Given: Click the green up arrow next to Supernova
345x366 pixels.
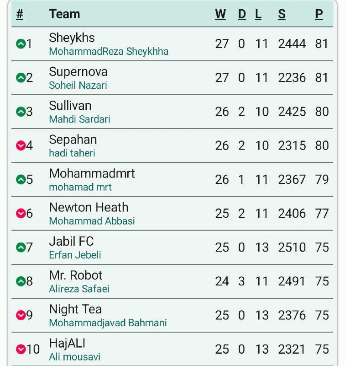Looking at the screenshot, I should pyautogui.click(x=21, y=78).
